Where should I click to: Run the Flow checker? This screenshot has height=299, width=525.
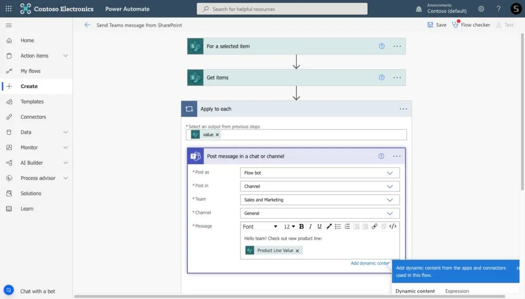click(471, 25)
